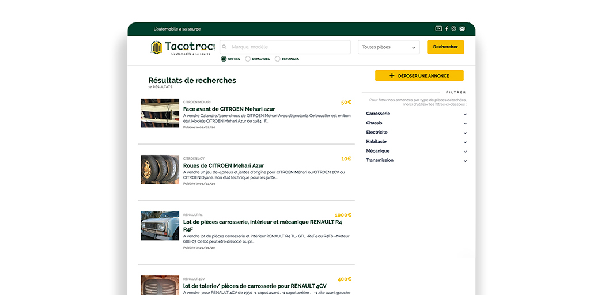The width and height of the screenshot is (590, 295).
Task: Click Publiée le 29/01/20 date
Action: tap(199, 248)
